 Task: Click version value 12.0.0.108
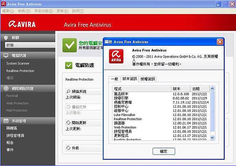181,94
